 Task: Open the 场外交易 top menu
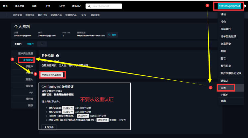[20, 6]
